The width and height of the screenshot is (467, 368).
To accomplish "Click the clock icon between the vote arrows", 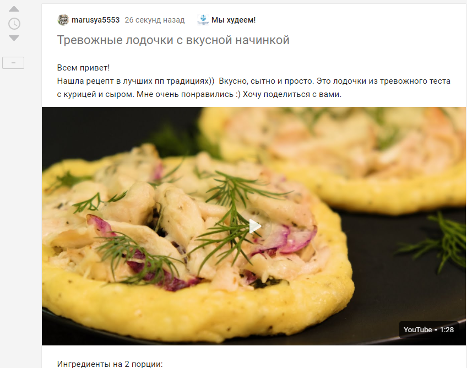I will coord(14,24).
